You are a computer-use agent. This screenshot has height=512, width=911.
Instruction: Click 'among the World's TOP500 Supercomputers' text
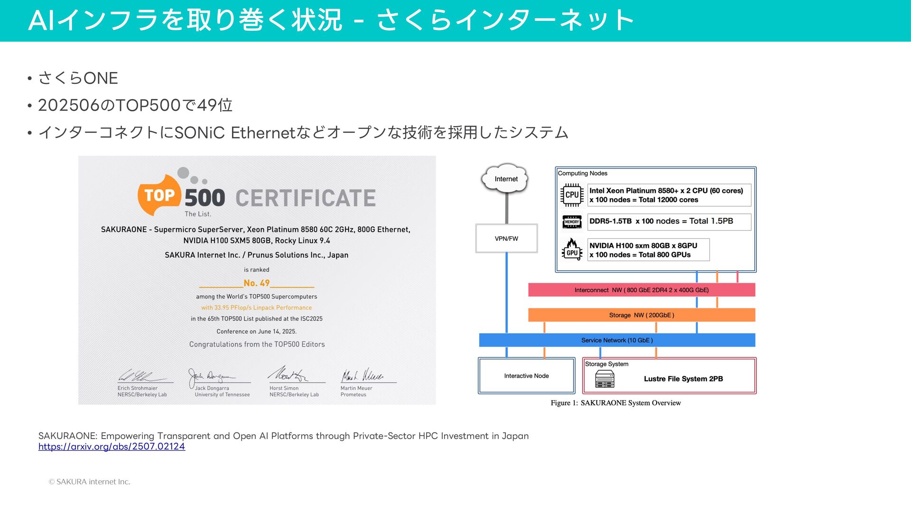click(257, 297)
